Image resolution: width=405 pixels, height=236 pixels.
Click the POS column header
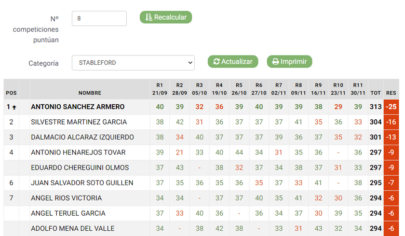point(11,93)
